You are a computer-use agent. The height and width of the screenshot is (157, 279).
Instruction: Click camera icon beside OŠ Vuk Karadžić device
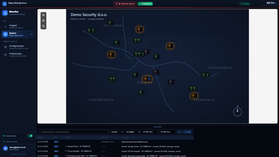(66, 151)
